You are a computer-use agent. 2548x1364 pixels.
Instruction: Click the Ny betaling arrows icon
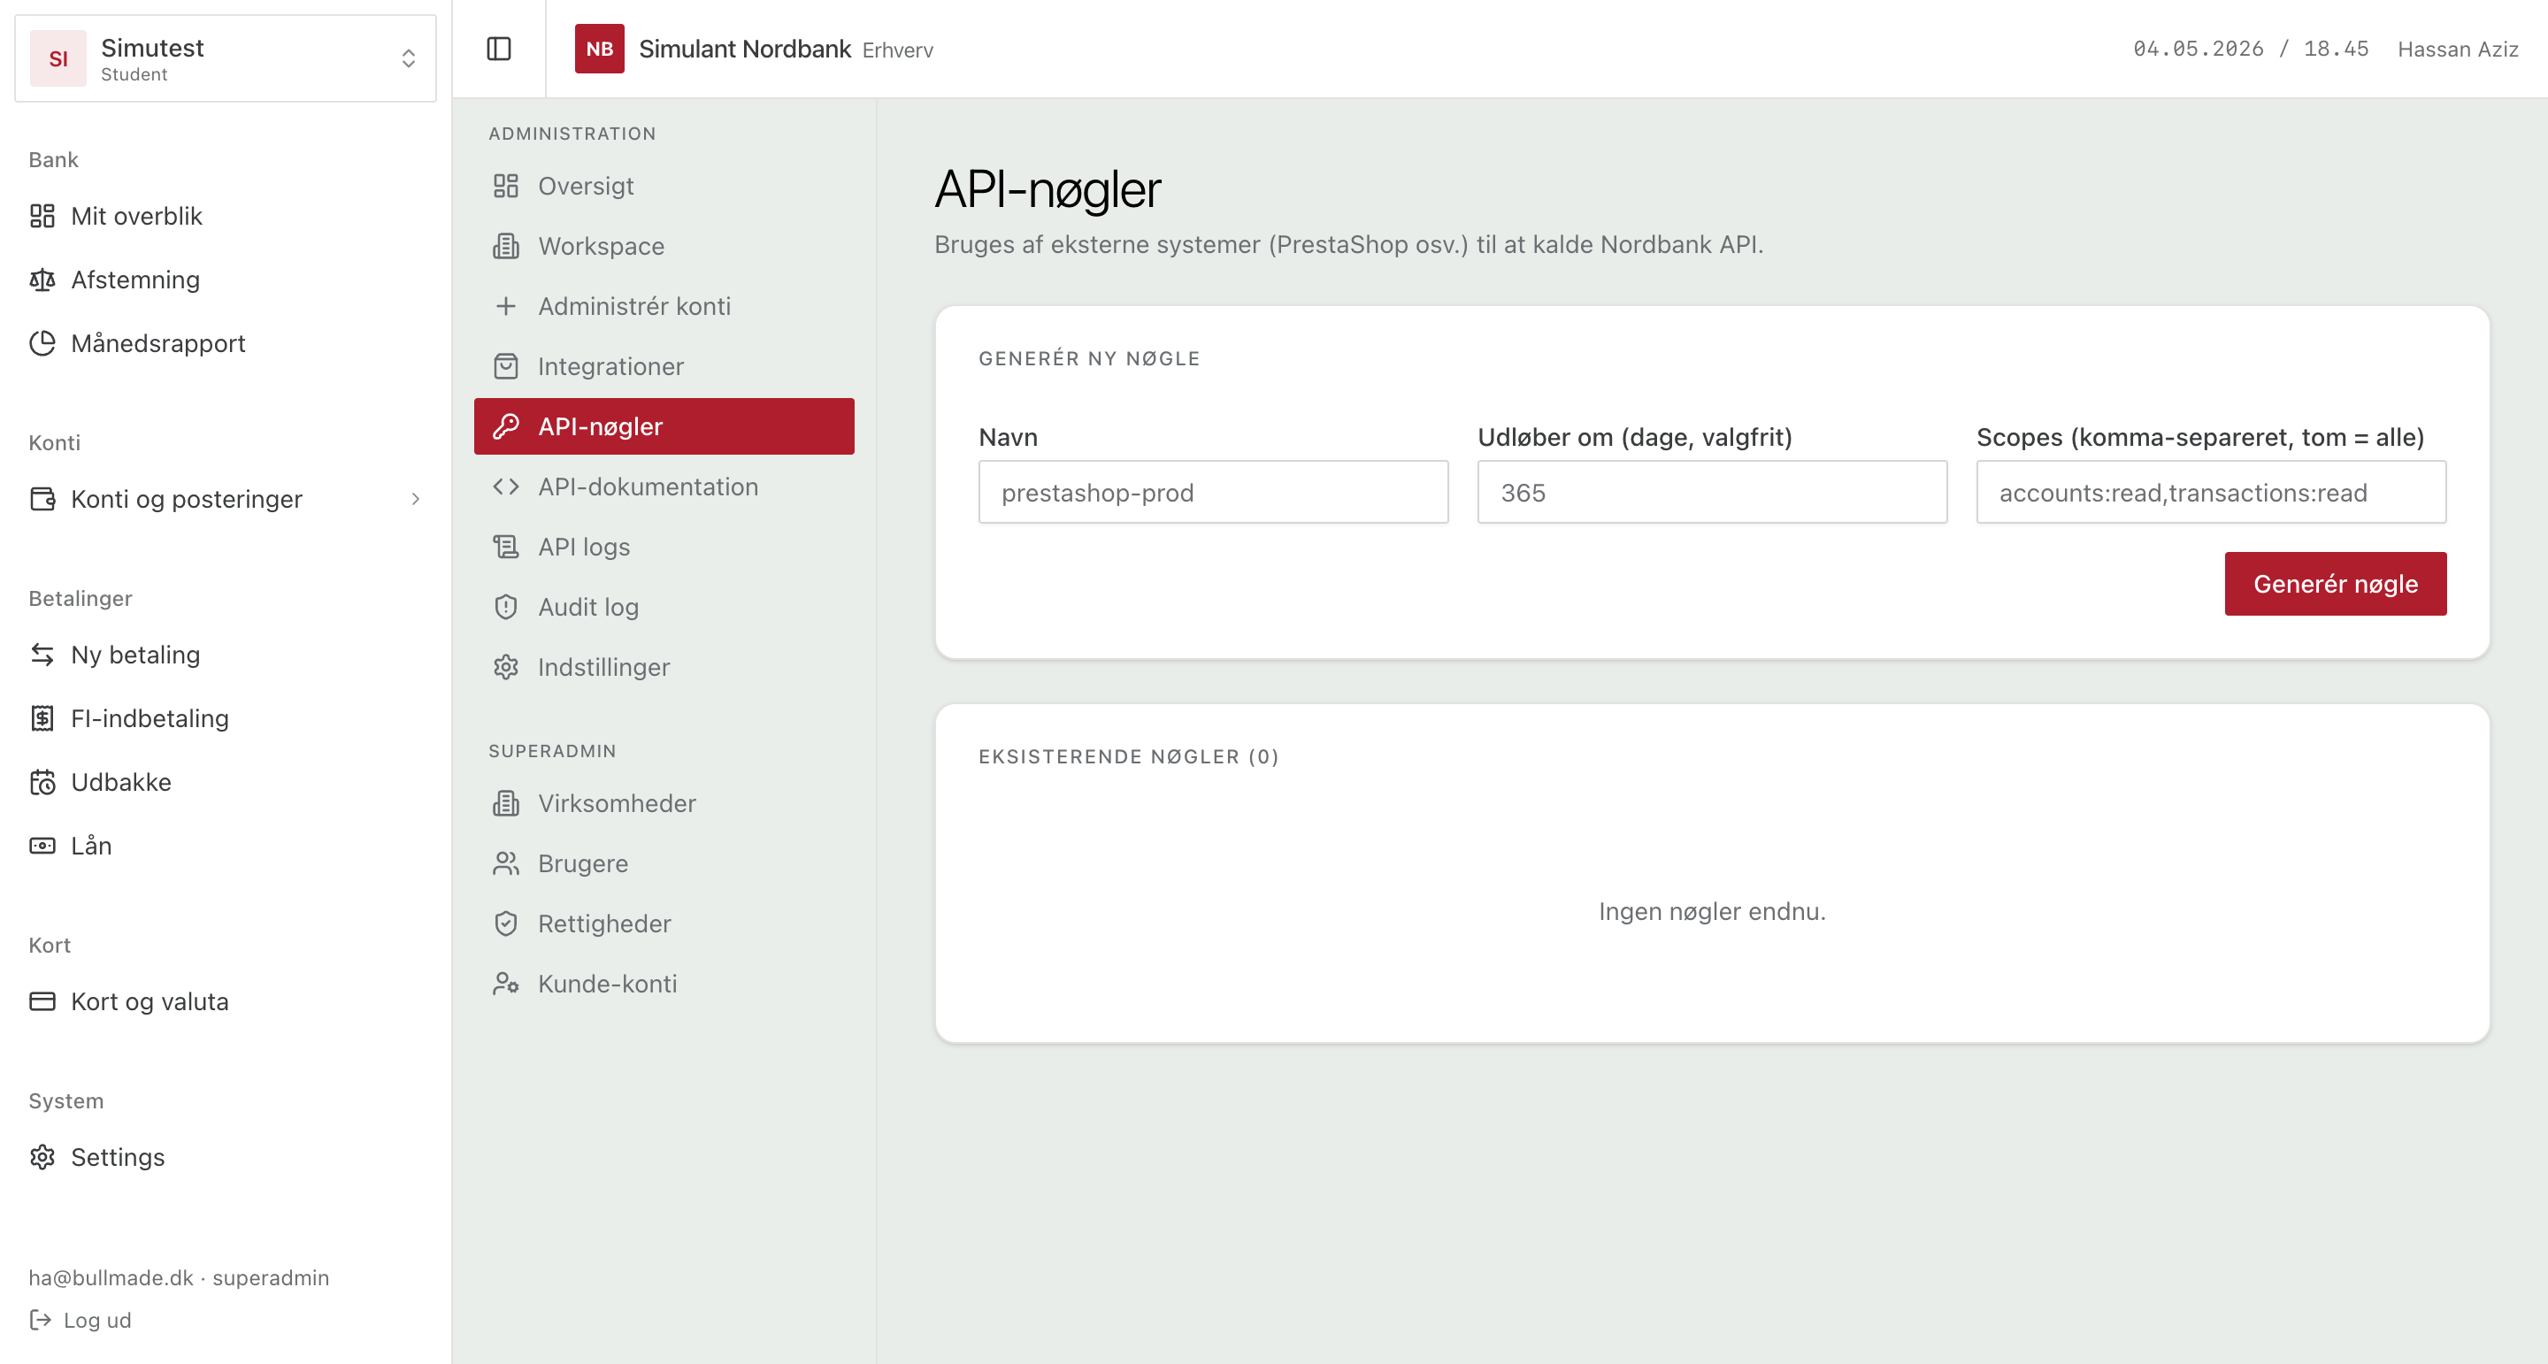coord(42,655)
